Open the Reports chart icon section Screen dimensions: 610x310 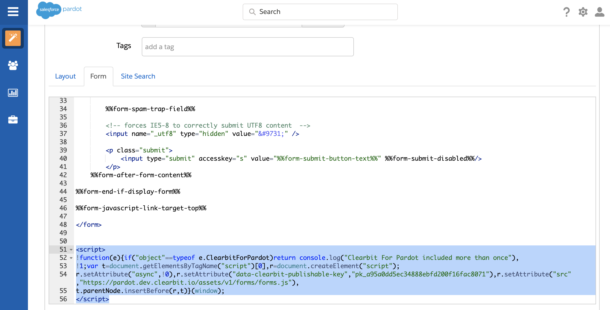13,93
